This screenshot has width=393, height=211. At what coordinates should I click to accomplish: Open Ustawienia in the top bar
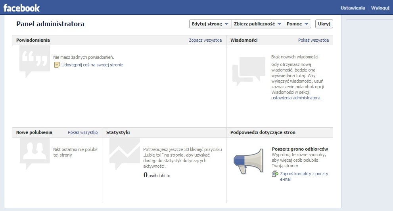(x=353, y=8)
